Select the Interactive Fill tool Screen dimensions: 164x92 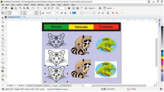pyautogui.click(x=3, y=80)
